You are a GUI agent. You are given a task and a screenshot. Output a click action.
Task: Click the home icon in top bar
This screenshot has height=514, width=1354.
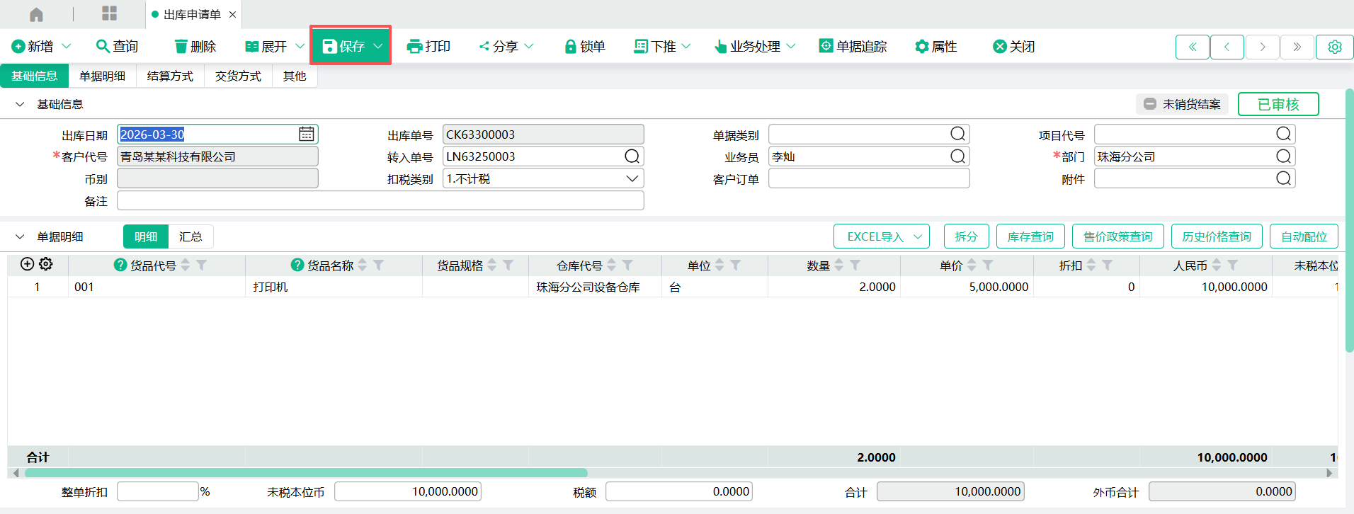coord(36,14)
